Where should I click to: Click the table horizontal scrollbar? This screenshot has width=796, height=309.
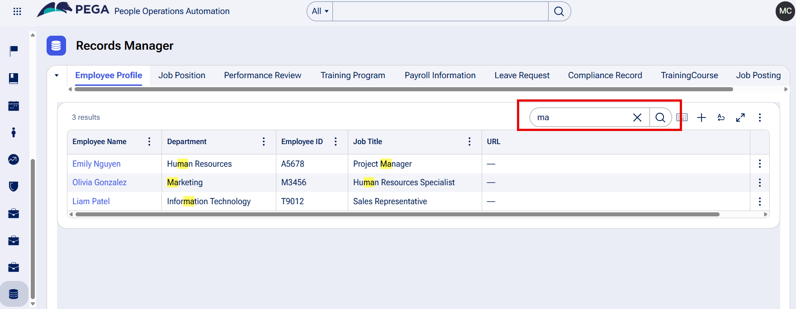click(397, 215)
